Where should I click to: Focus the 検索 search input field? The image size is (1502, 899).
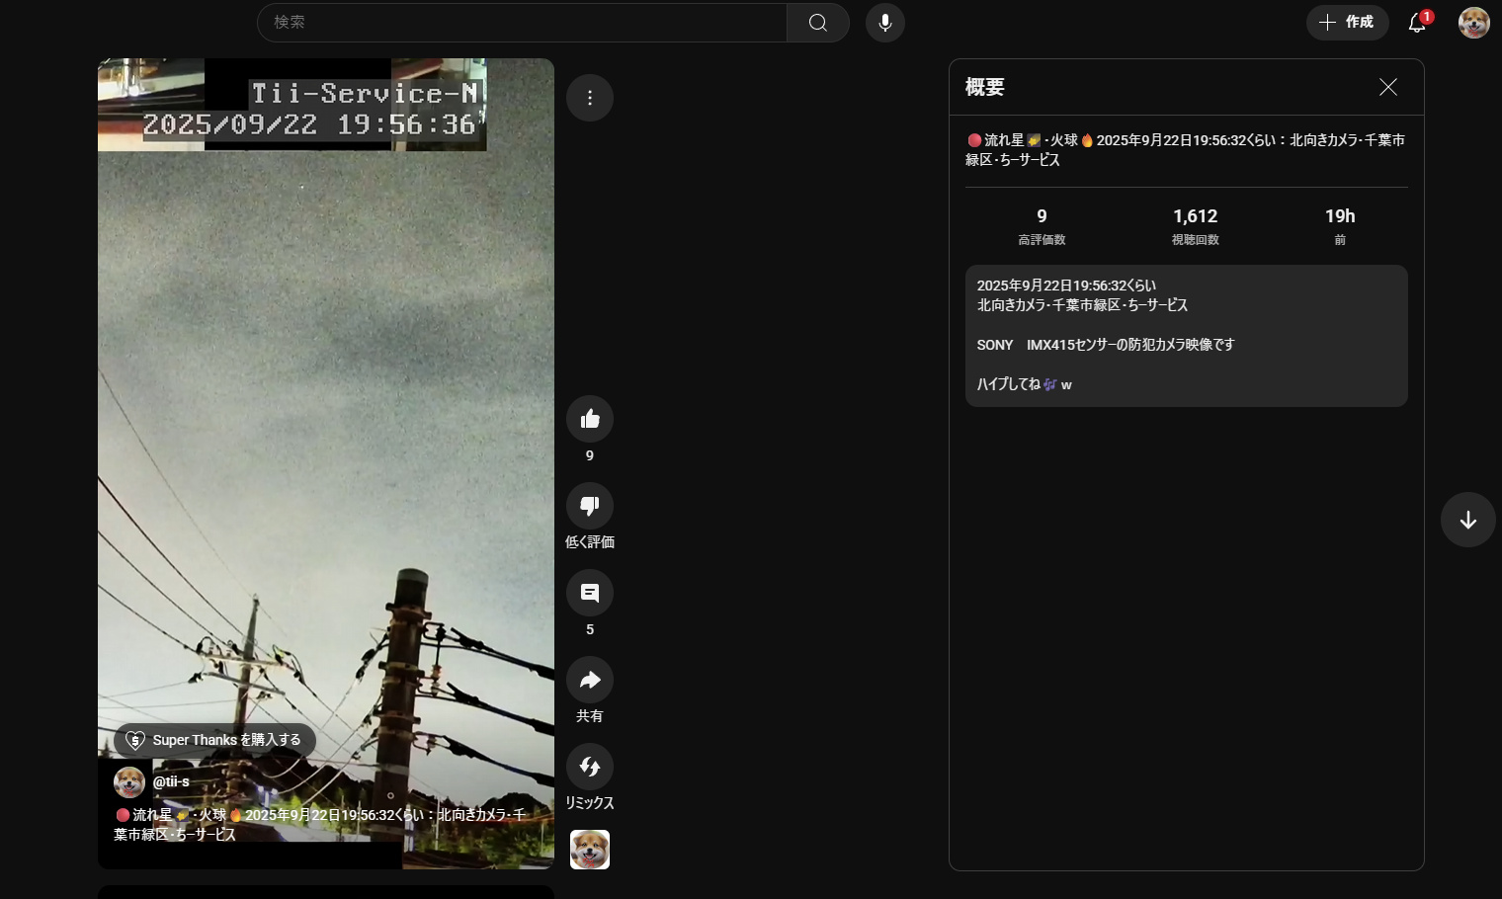click(x=522, y=23)
